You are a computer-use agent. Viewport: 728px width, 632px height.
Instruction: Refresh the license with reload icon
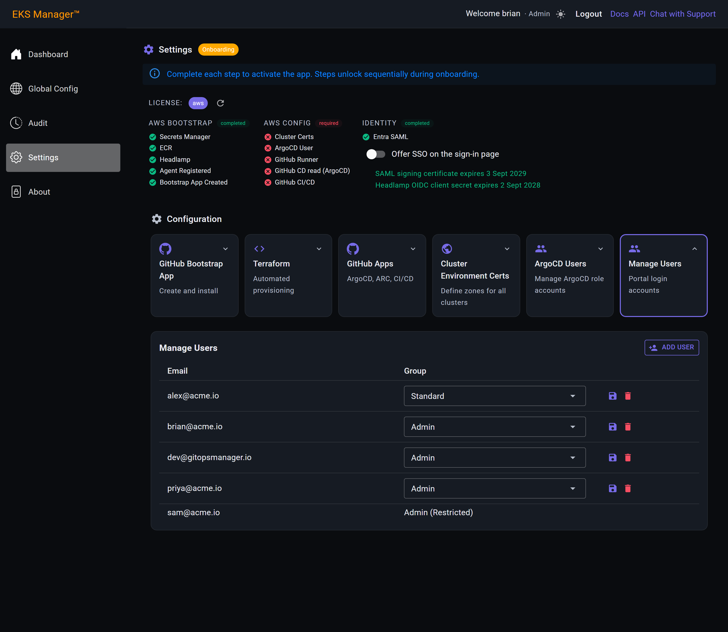(220, 103)
